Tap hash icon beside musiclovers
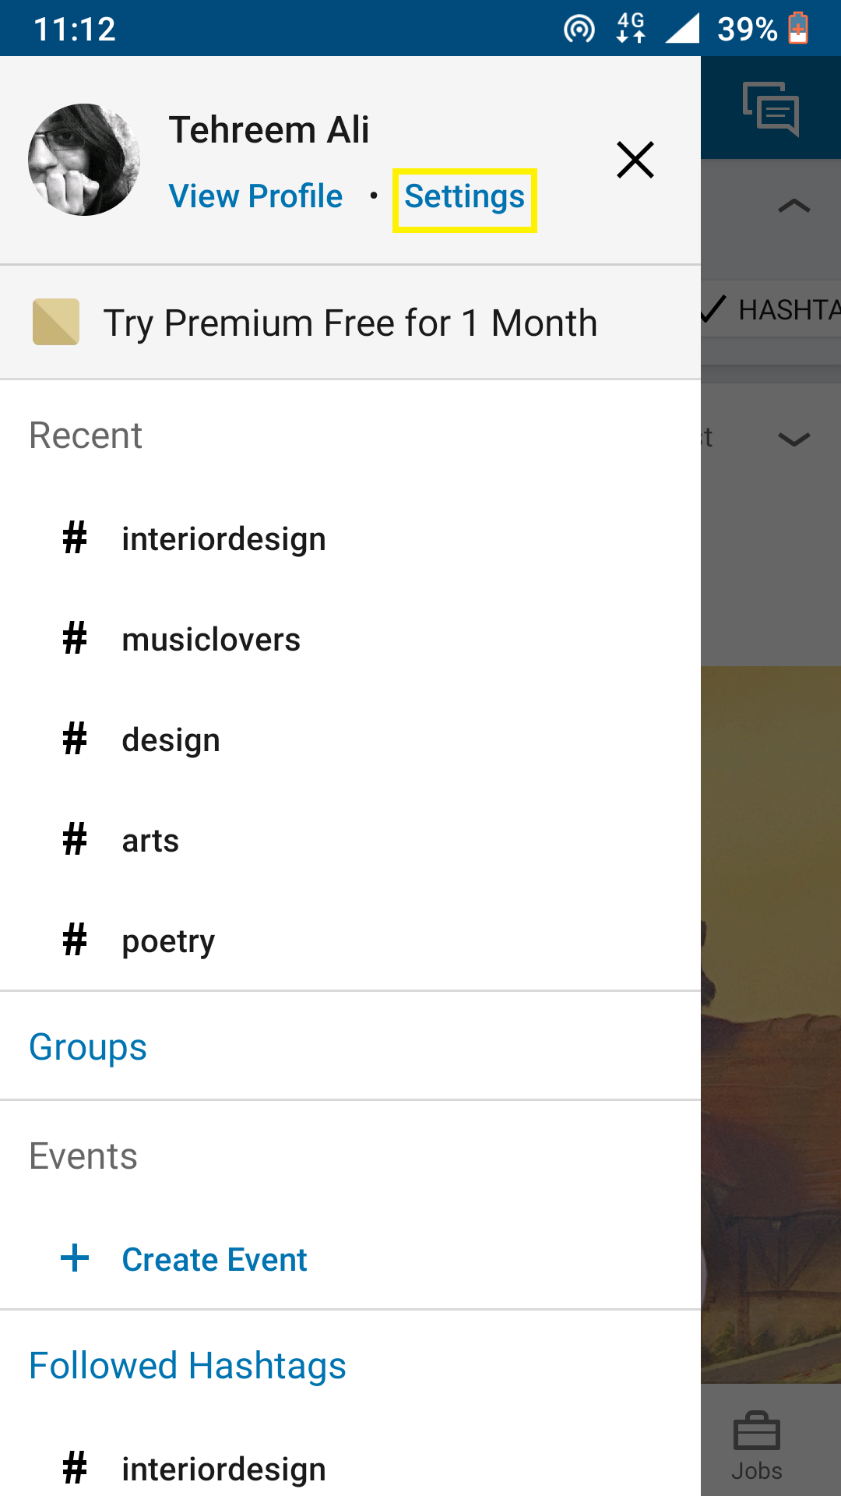841x1496 pixels. tap(75, 639)
